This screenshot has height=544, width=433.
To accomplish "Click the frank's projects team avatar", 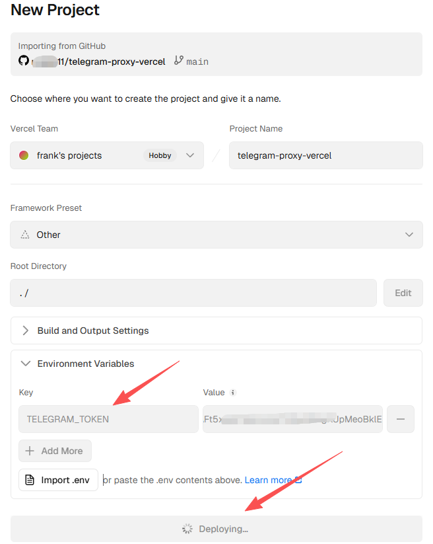I will (x=24, y=155).
